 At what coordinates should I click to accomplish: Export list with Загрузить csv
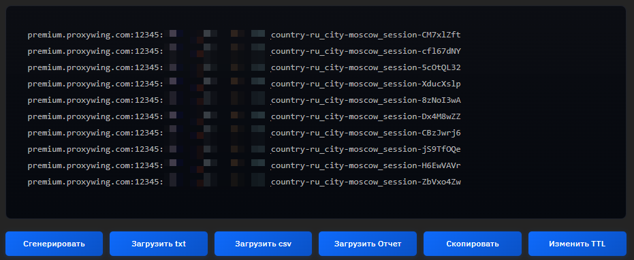(x=264, y=244)
